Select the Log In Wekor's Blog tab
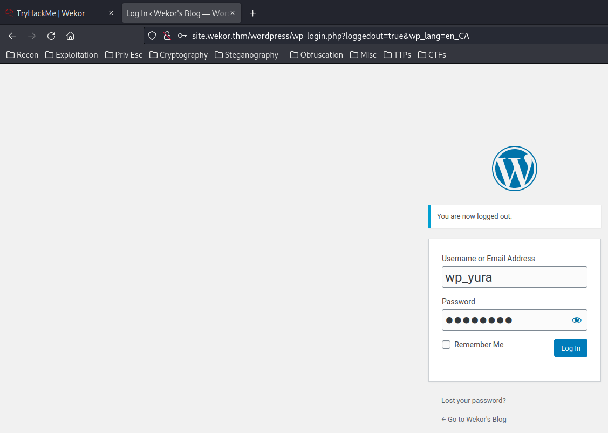 point(181,13)
